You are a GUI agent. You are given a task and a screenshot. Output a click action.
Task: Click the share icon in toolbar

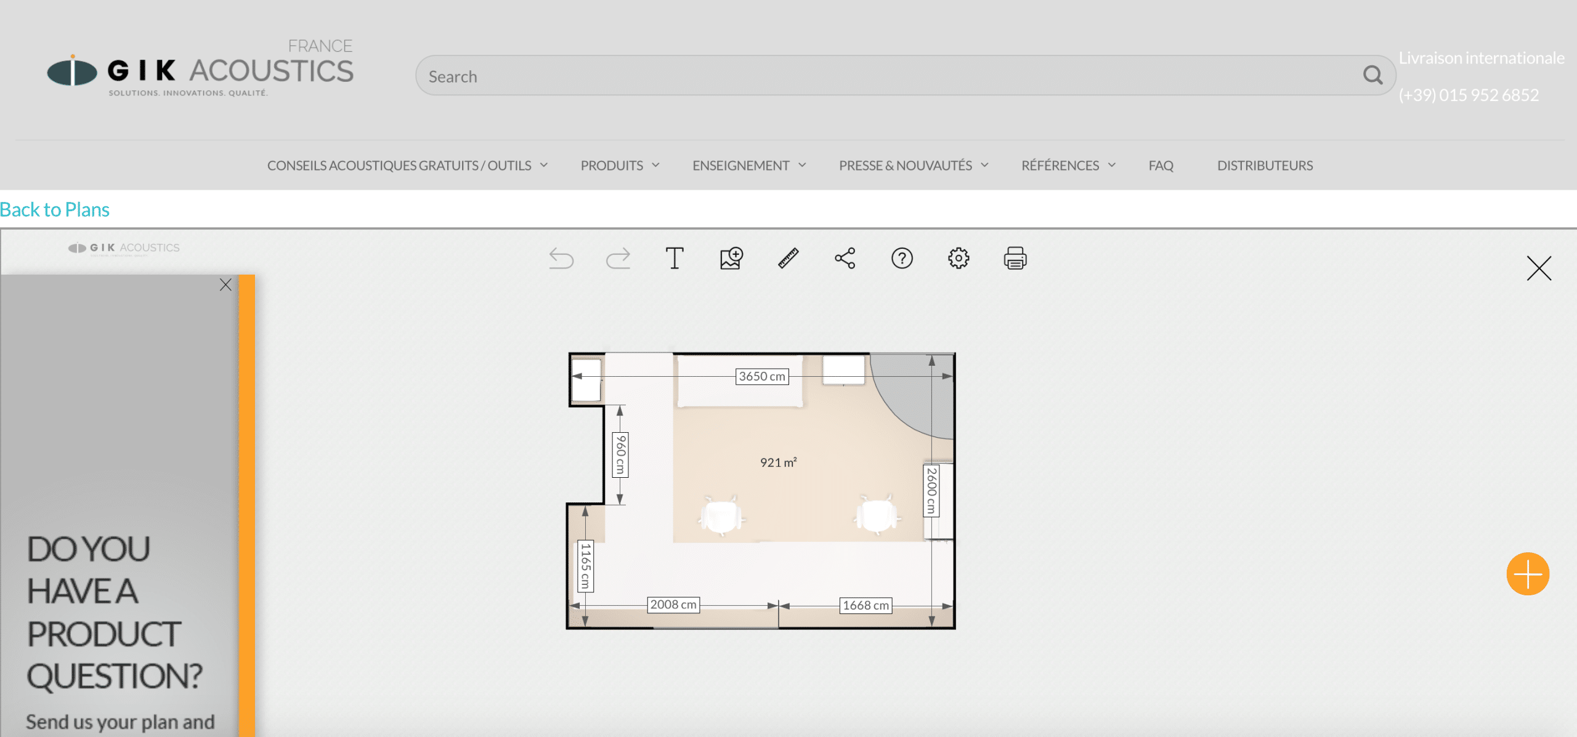coord(845,259)
